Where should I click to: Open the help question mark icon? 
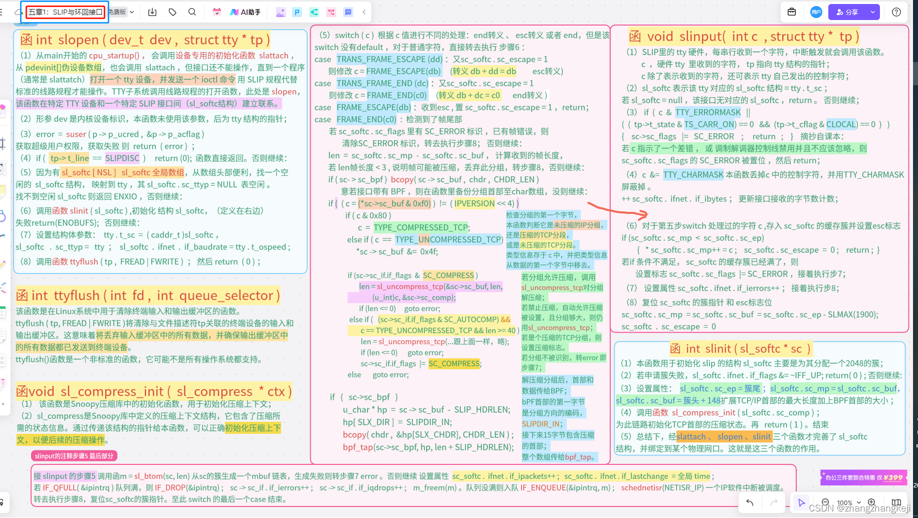click(x=896, y=12)
